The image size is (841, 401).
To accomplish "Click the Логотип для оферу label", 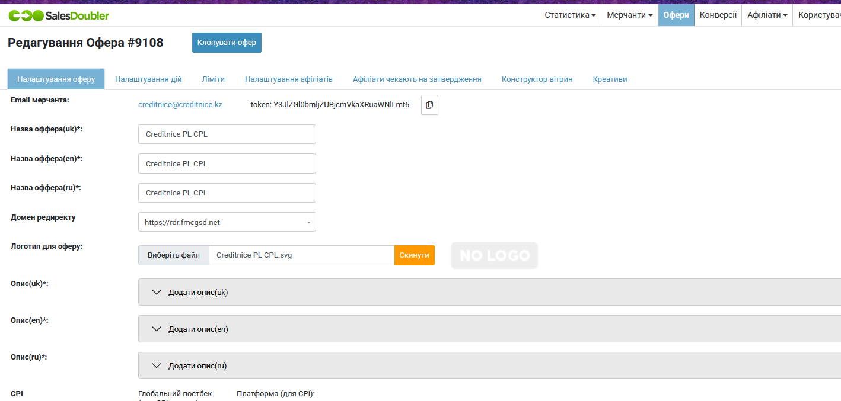I will pos(46,246).
